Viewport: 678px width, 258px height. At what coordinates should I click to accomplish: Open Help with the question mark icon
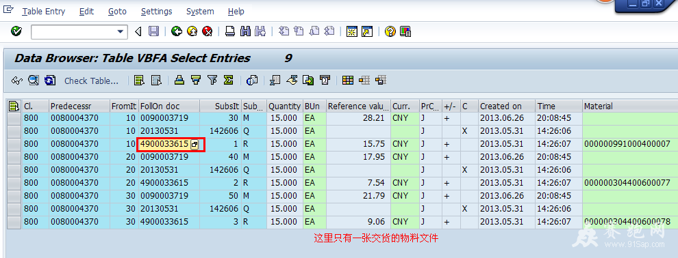pos(390,31)
